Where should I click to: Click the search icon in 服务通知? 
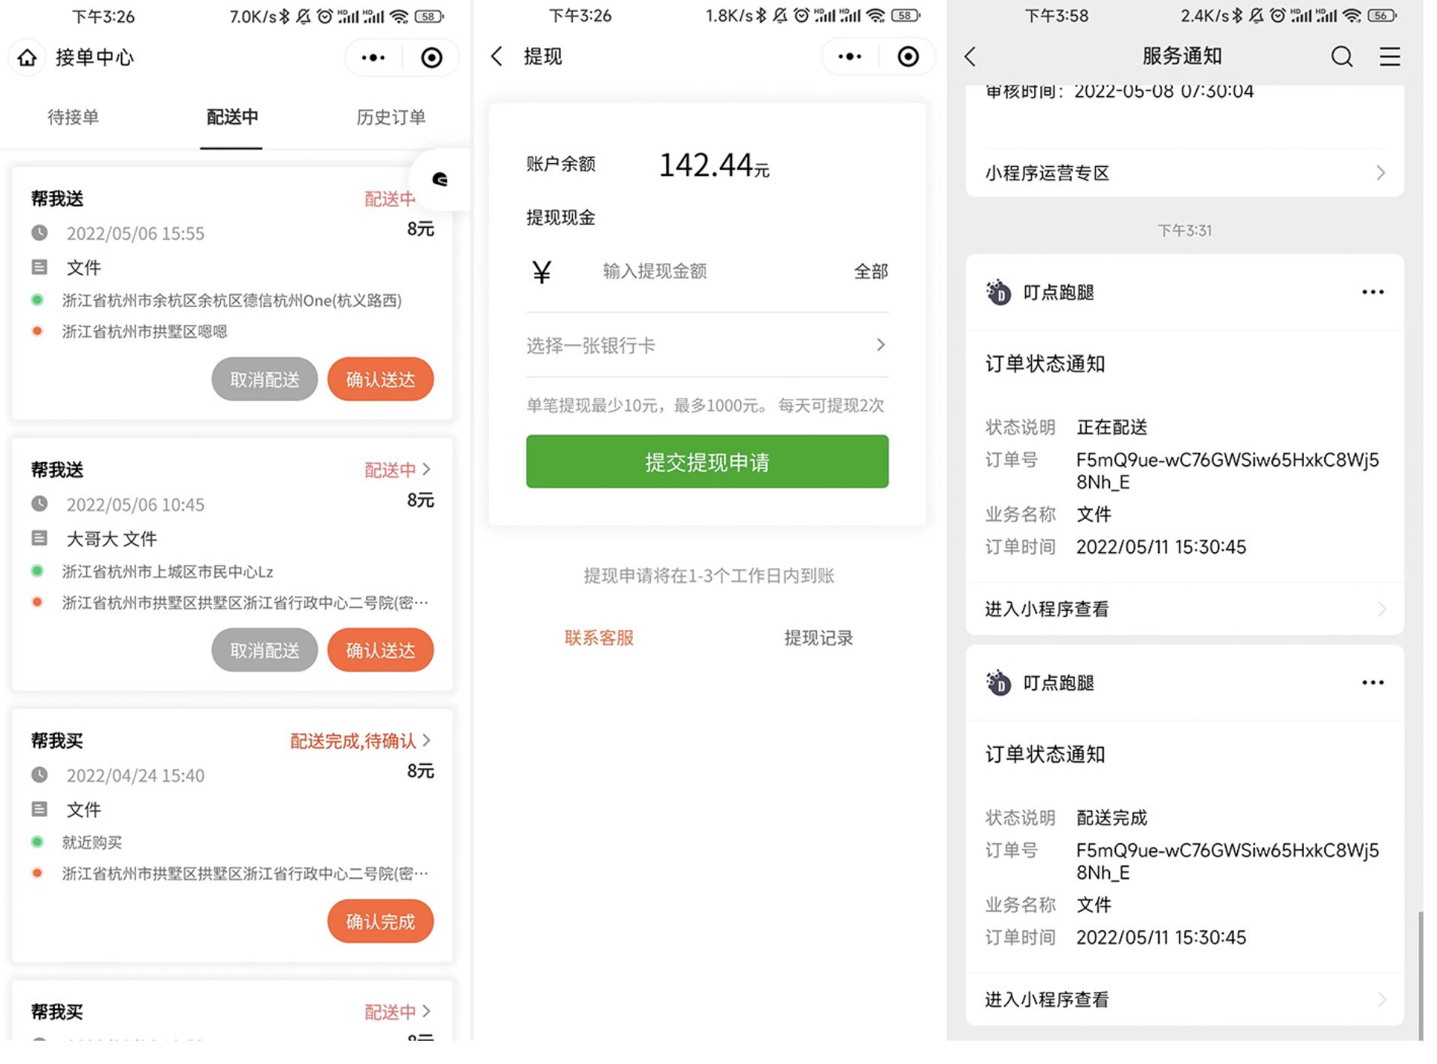click(1341, 56)
